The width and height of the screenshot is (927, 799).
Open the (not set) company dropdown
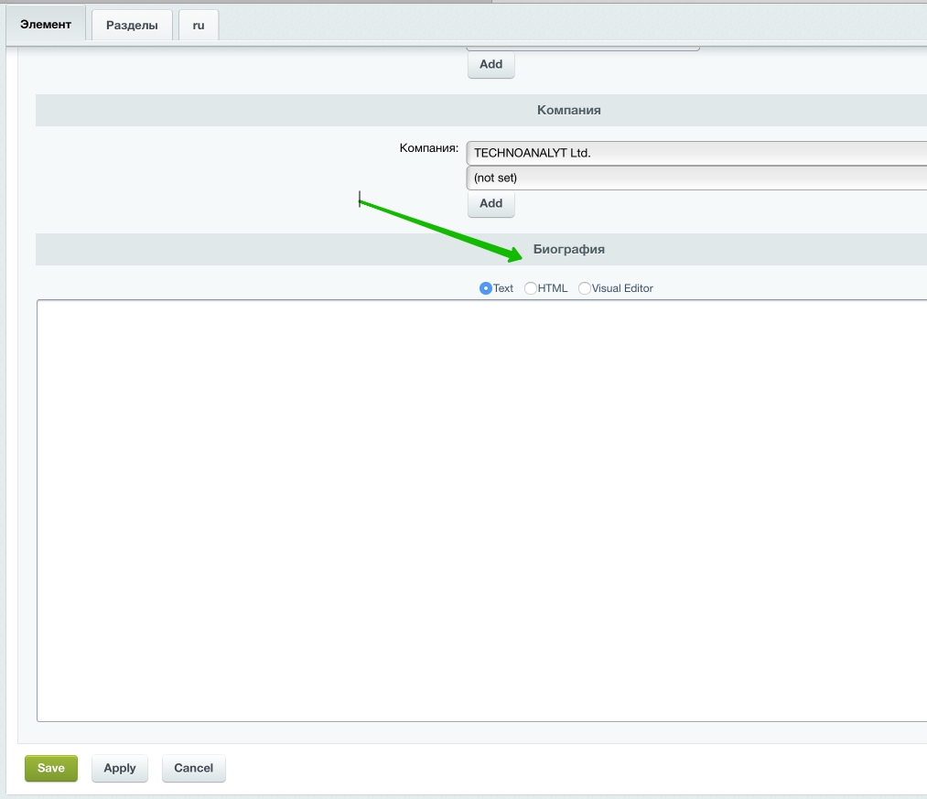pos(695,178)
